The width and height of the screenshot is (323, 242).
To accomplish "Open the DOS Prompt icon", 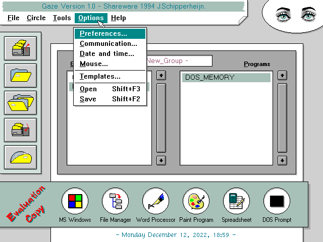I will (277, 201).
